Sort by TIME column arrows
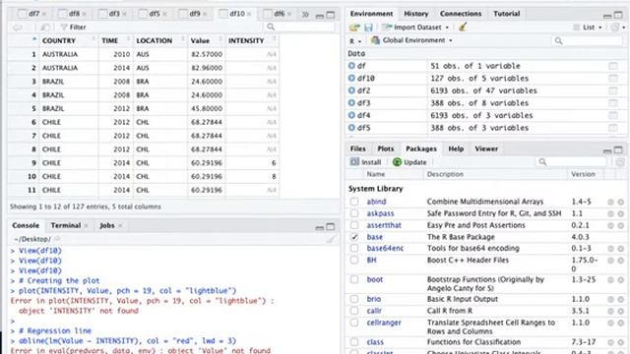The height and width of the screenshot is (354, 630). [x=129, y=39]
